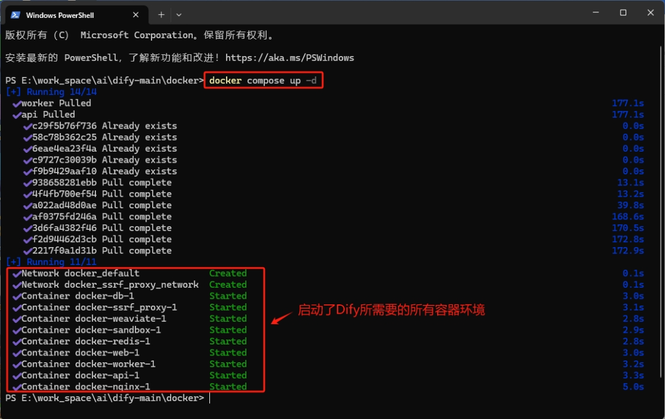
Task: Click 'Started' status of docker-nginx-1
Action: tap(228, 387)
